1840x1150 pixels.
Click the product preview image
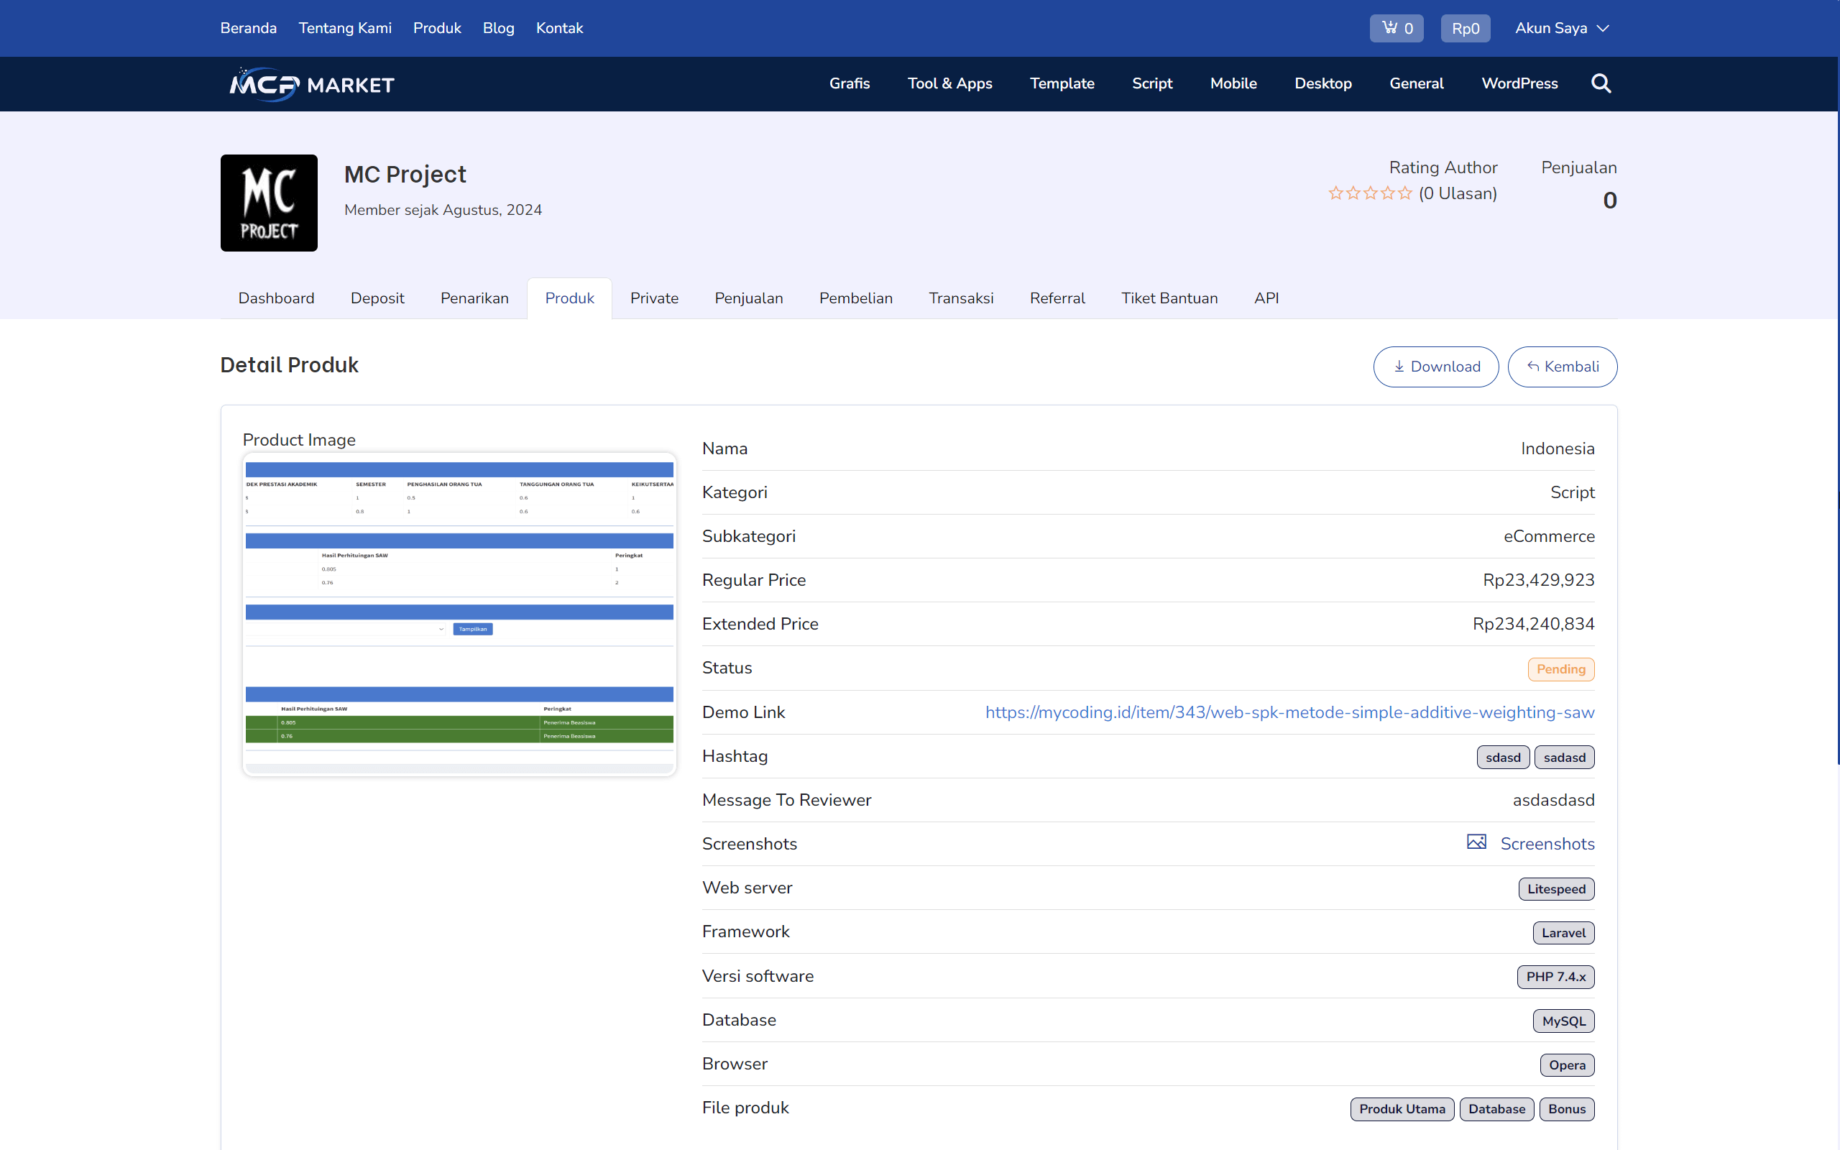coord(459,612)
